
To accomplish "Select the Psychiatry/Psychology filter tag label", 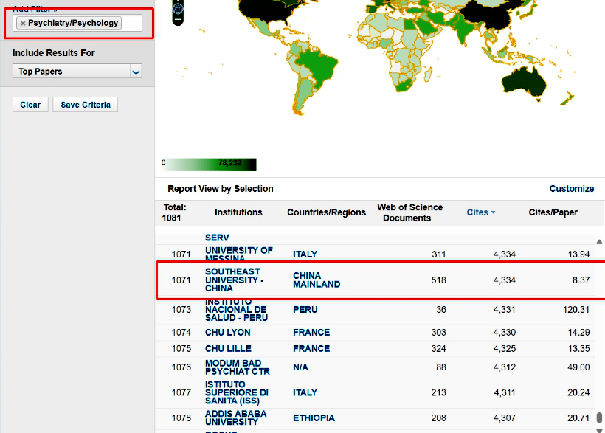I will pyautogui.click(x=73, y=23).
